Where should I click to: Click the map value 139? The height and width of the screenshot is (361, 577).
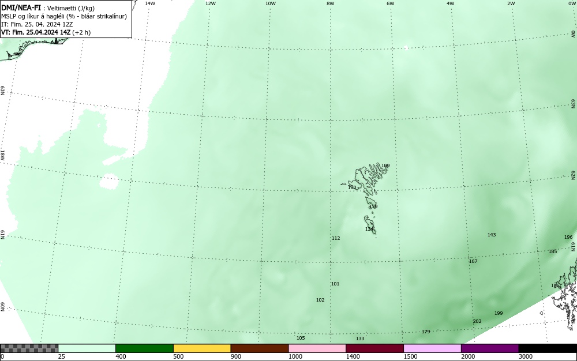point(373,206)
